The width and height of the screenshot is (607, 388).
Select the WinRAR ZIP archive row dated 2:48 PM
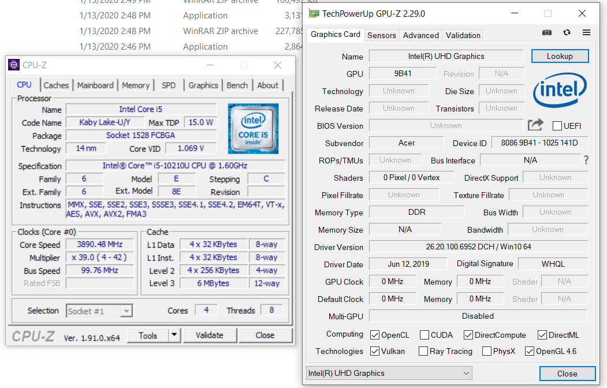click(x=190, y=31)
